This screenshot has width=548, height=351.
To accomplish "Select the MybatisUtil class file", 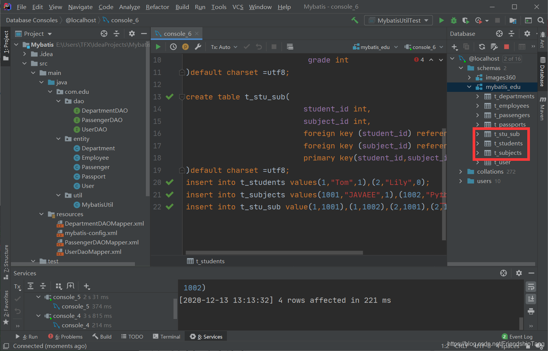I will click(x=97, y=205).
